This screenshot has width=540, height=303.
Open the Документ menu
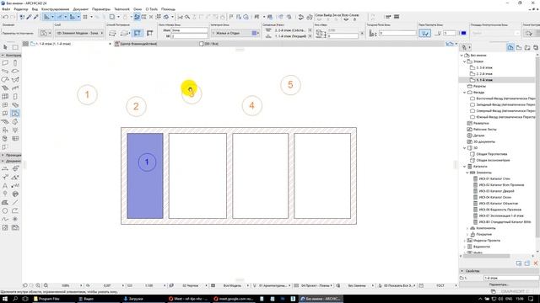pyautogui.click(x=81, y=9)
